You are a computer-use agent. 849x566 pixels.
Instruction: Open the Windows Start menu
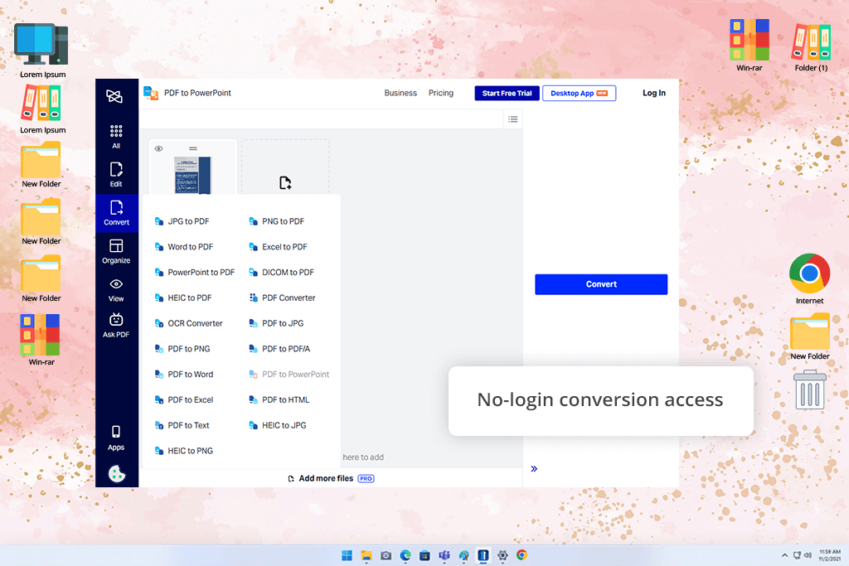click(x=347, y=555)
